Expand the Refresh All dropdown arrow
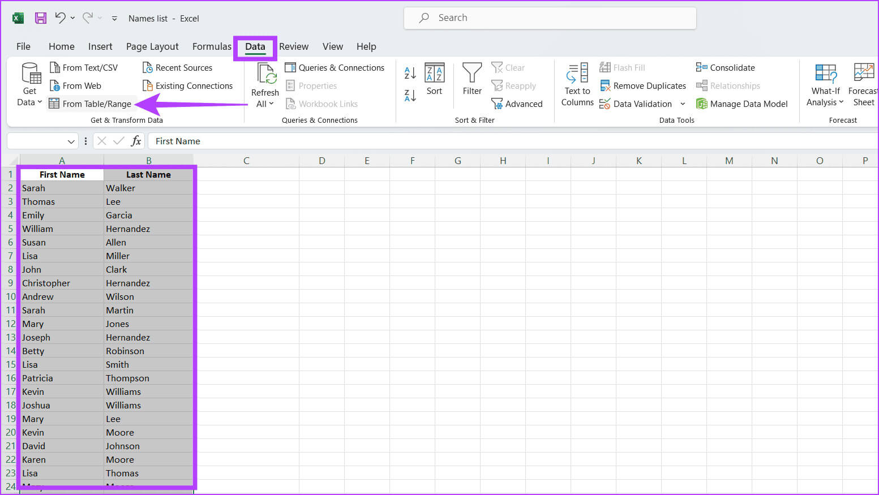Image resolution: width=879 pixels, height=495 pixels. 265,104
